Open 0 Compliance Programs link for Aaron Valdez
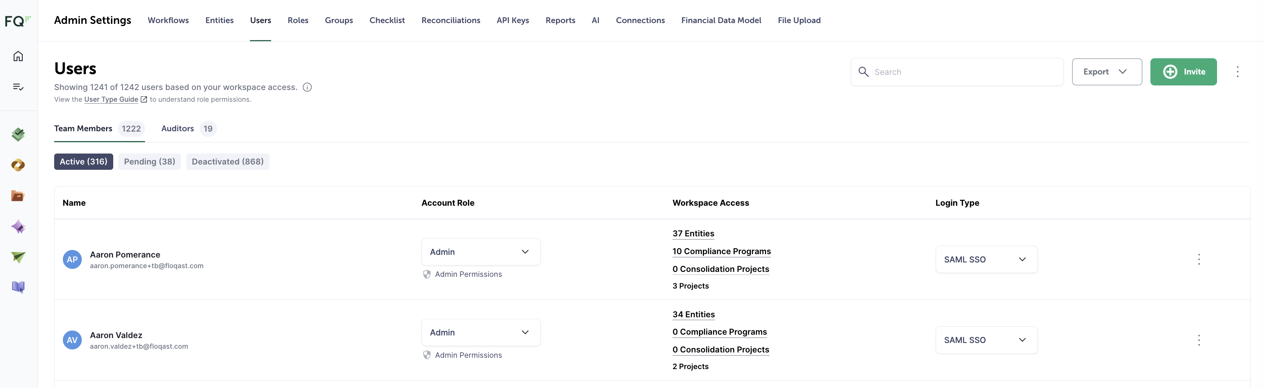This screenshot has height=388, width=1264. tap(719, 332)
